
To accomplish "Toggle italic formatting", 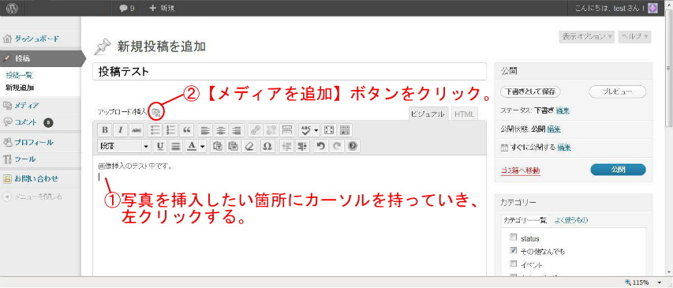I will [x=121, y=129].
